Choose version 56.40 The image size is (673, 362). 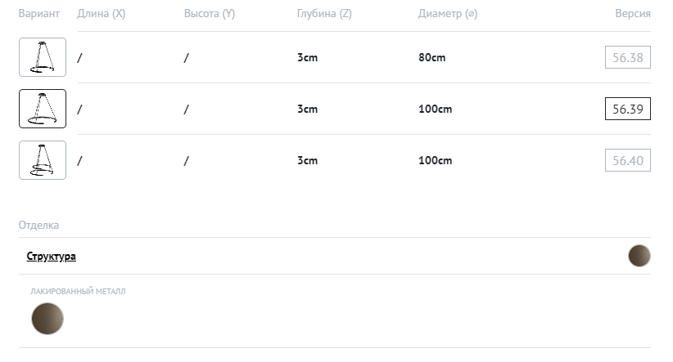[628, 160]
